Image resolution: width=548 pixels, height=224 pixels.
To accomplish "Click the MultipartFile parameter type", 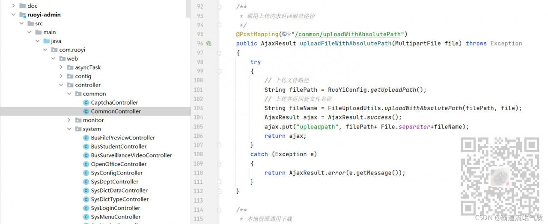I will 418,44.
